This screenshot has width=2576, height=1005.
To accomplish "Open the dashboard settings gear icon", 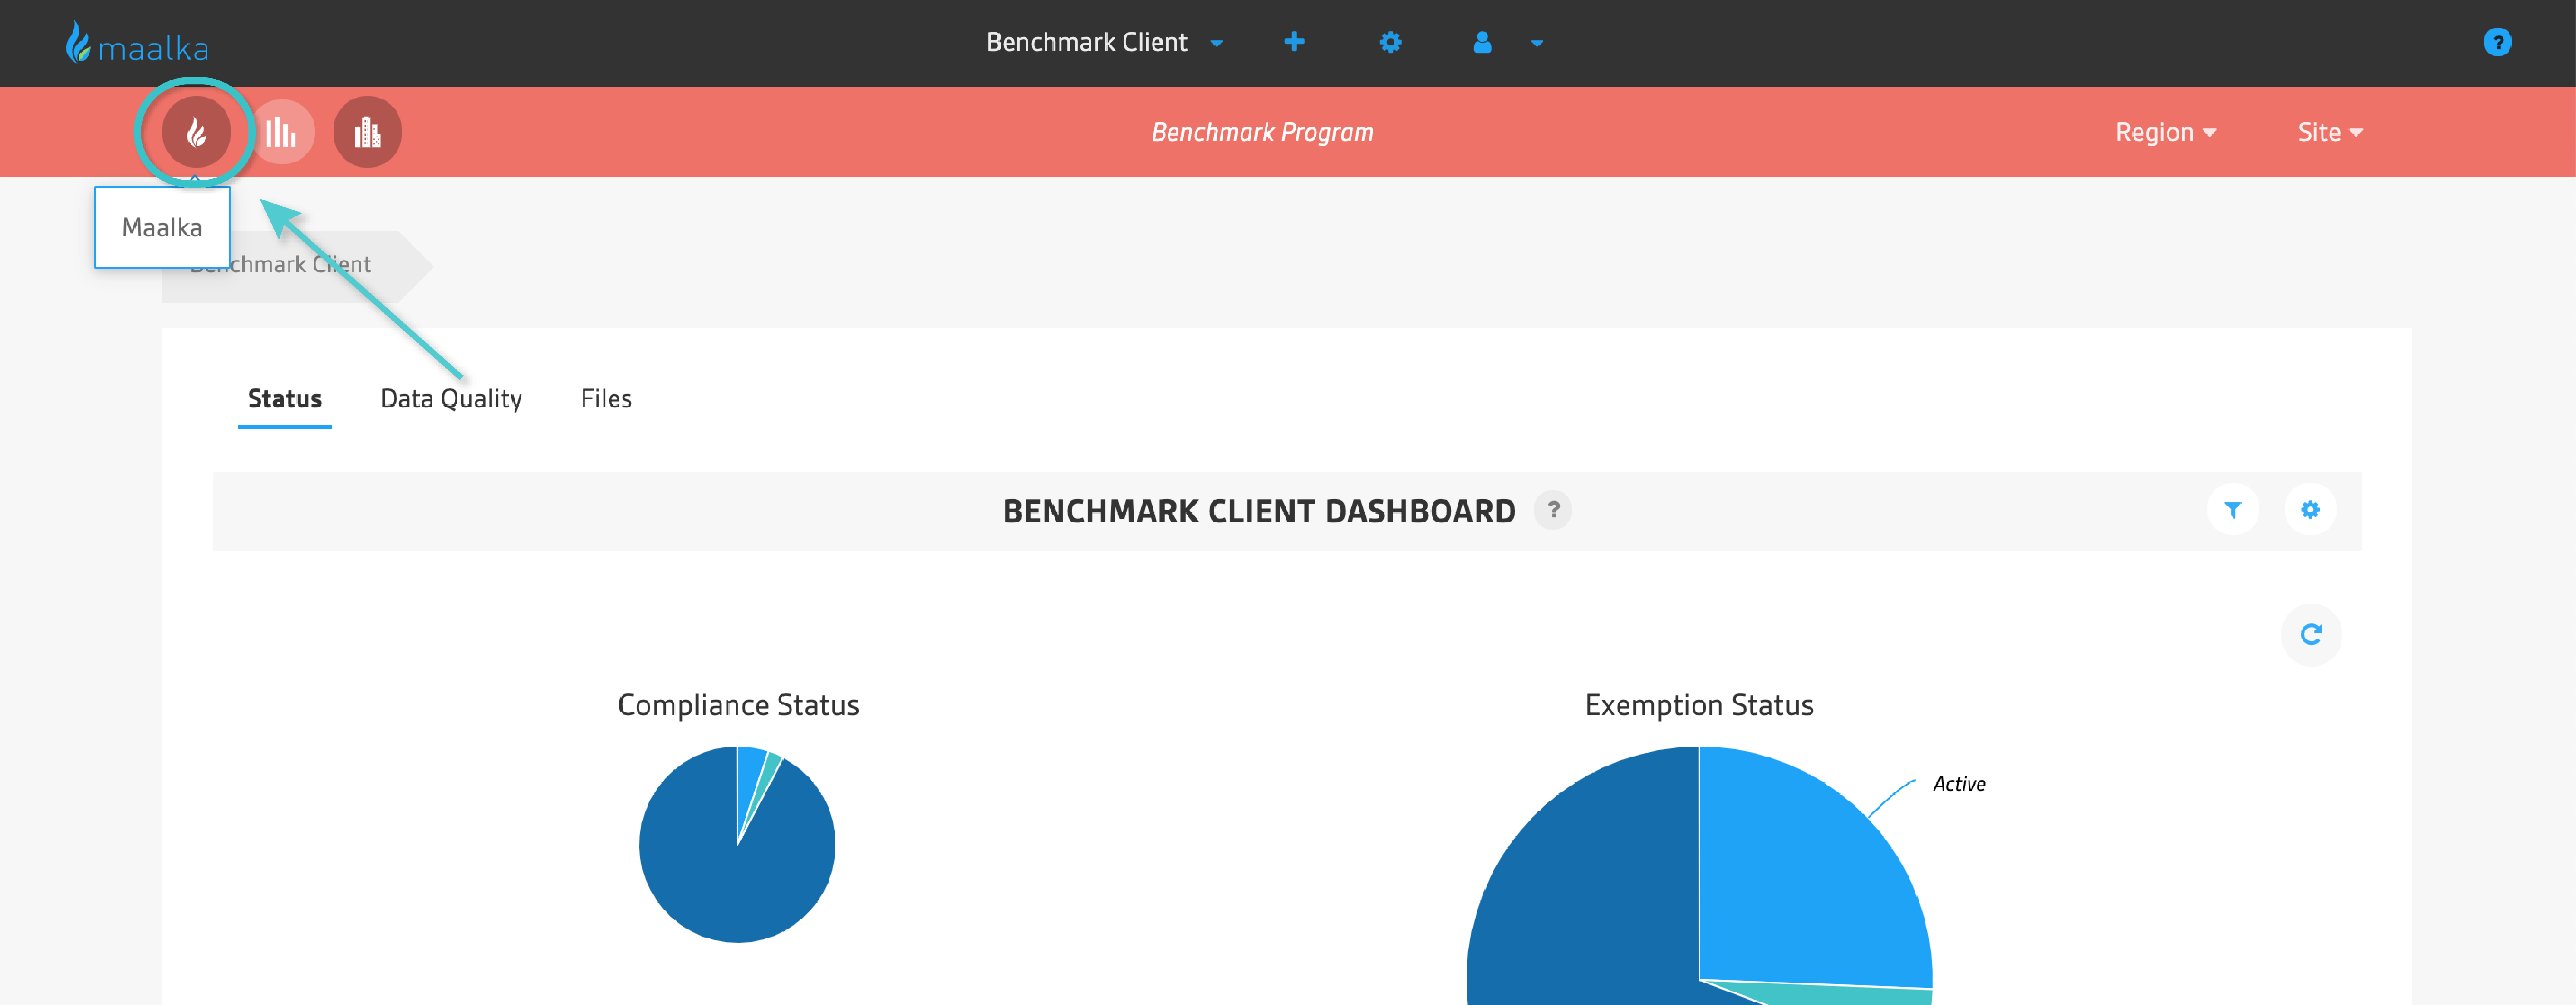I will click(2310, 510).
